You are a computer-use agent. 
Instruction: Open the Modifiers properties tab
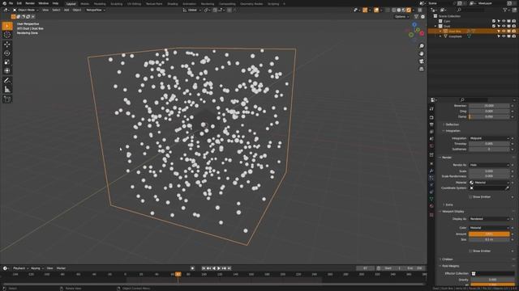click(x=431, y=171)
